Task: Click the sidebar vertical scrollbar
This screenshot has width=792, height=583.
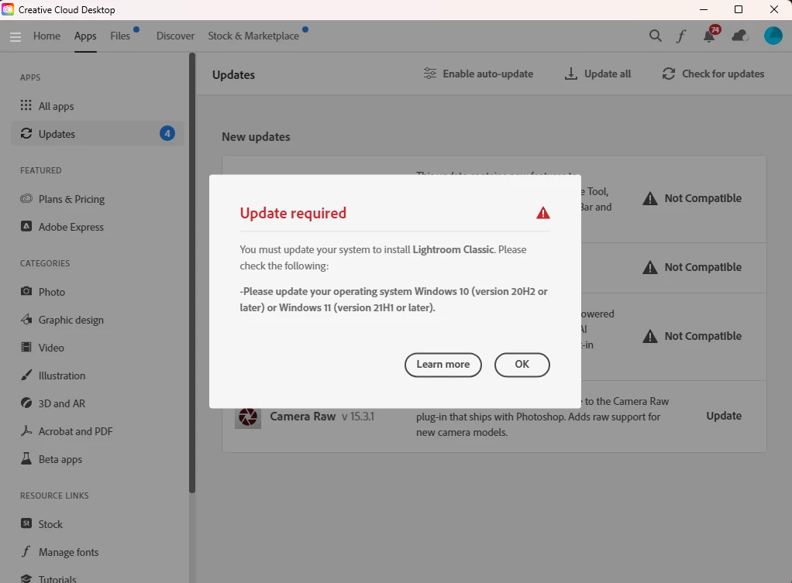Action: pyautogui.click(x=192, y=273)
